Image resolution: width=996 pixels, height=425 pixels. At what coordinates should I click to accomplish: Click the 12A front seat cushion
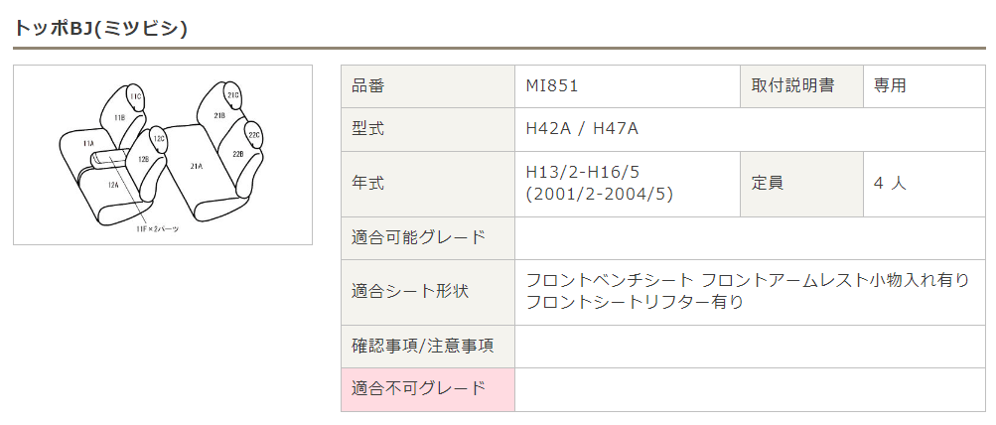(x=113, y=185)
